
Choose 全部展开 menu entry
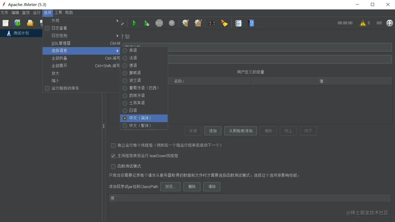81,66
